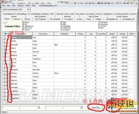Click the Search Up button
This screenshot has width=139, height=114.
pyautogui.click(x=96, y=107)
